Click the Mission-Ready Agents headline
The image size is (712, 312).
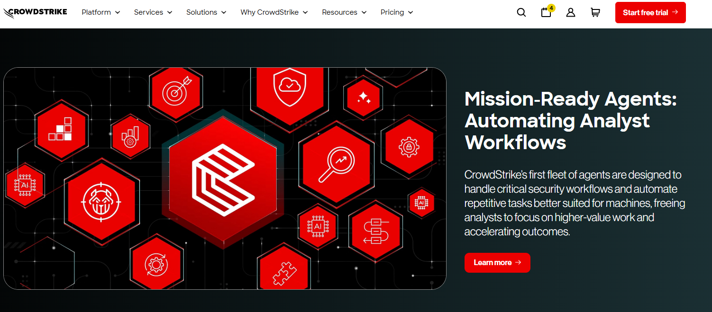tap(570, 121)
